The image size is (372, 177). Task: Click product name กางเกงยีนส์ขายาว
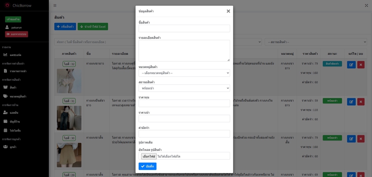click(95, 103)
